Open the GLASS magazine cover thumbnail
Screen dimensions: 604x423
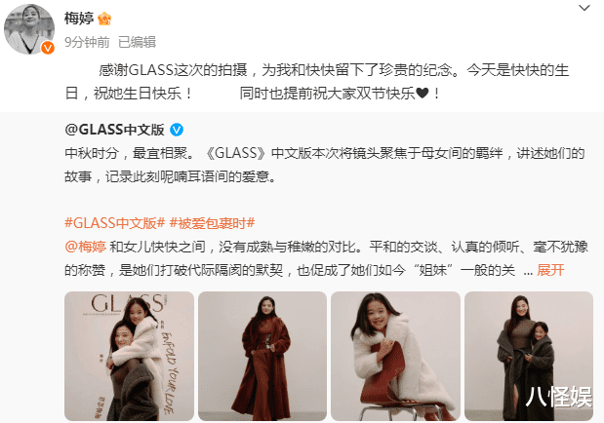tap(129, 356)
